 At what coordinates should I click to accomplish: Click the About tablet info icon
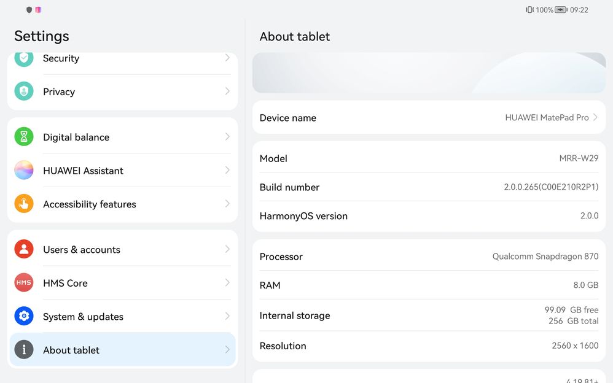[x=24, y=350]
